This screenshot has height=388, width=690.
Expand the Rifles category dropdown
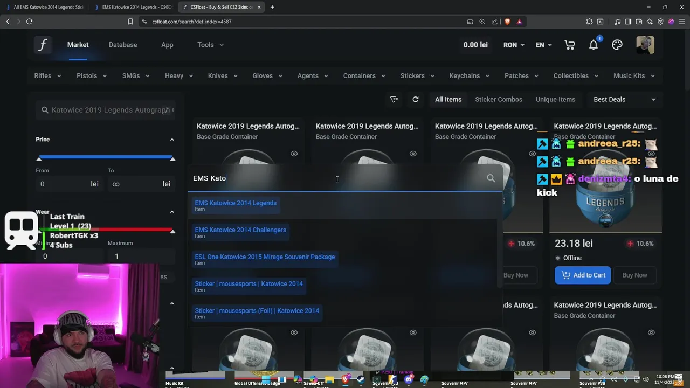[47, 76]
